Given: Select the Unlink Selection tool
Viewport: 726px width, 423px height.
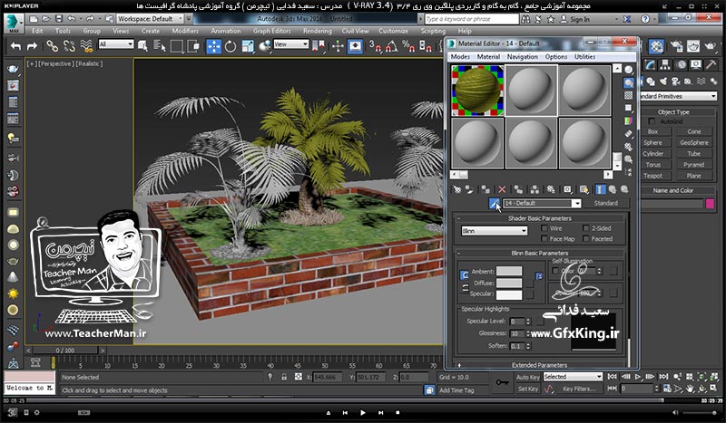Looking at the screenshot, I should point(70,46).
